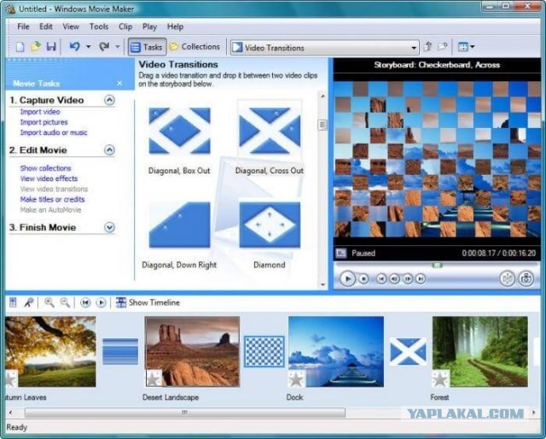Open the File menu
546x439 pixels.
coord(23,26)
